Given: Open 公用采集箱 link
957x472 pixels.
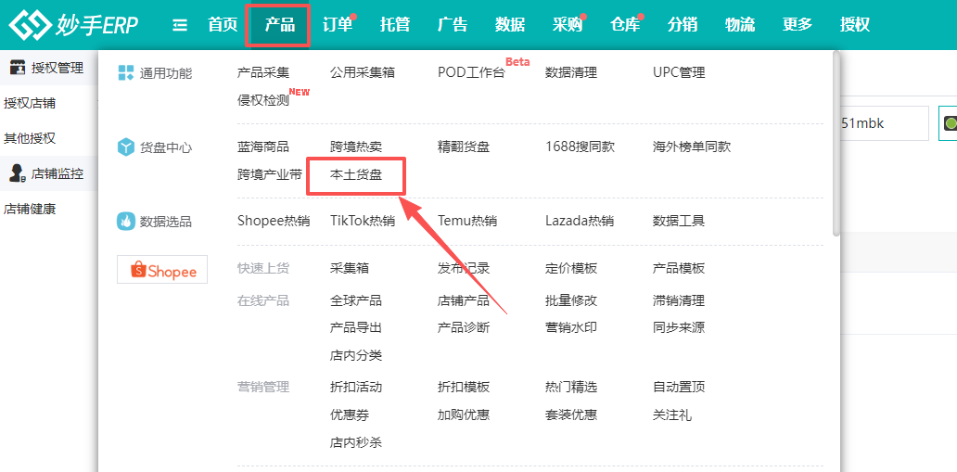Looking at the screenshot, I should (x=363, y=72).
